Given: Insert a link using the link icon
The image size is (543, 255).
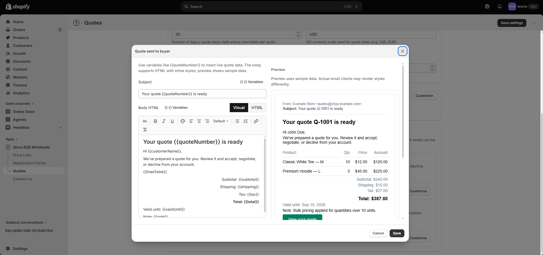Looking at the screenshot, I should [x=256, y=121].
